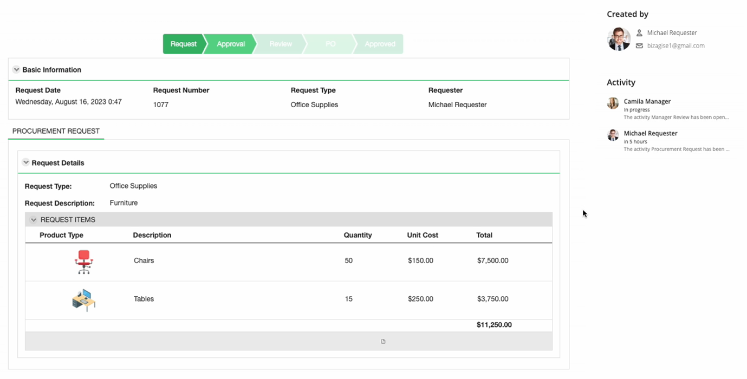Click the Quantity column header
This screenshot has height=379, width=747.
coord(358,235)
